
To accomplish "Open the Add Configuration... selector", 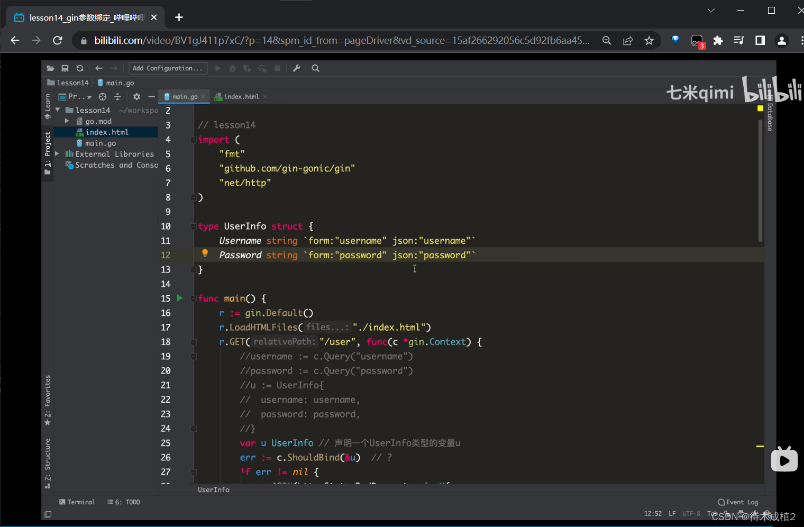I will [x=168, y=68].
